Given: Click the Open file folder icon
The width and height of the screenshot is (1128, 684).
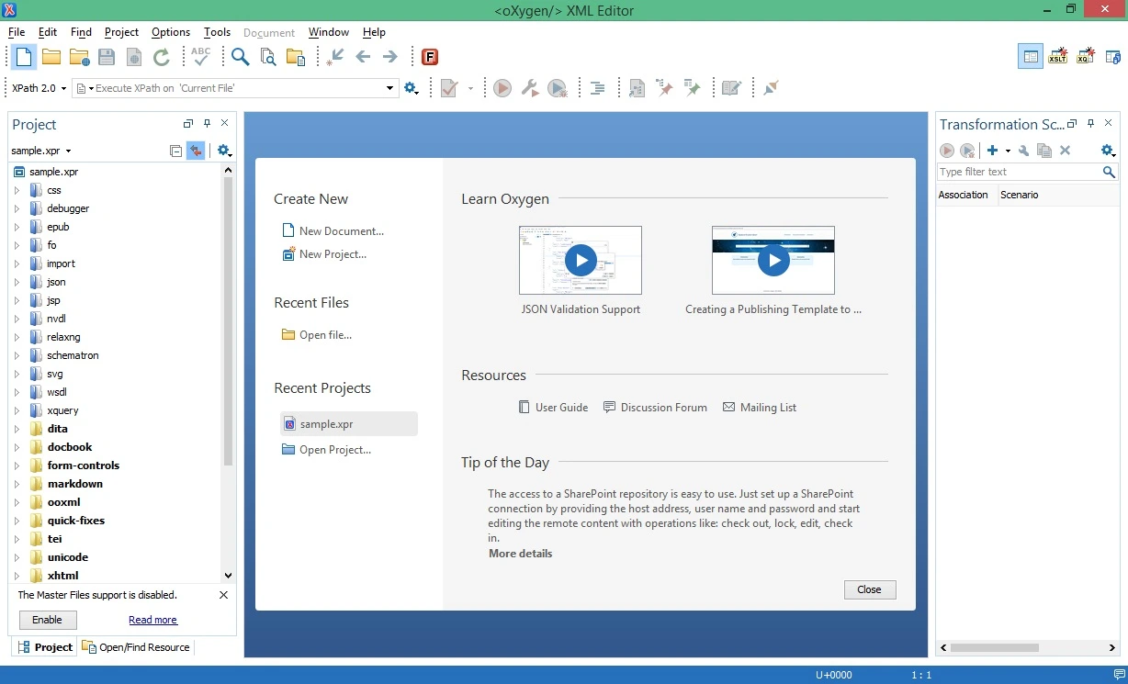Looking at the screenshot, I should coord(51,57).
